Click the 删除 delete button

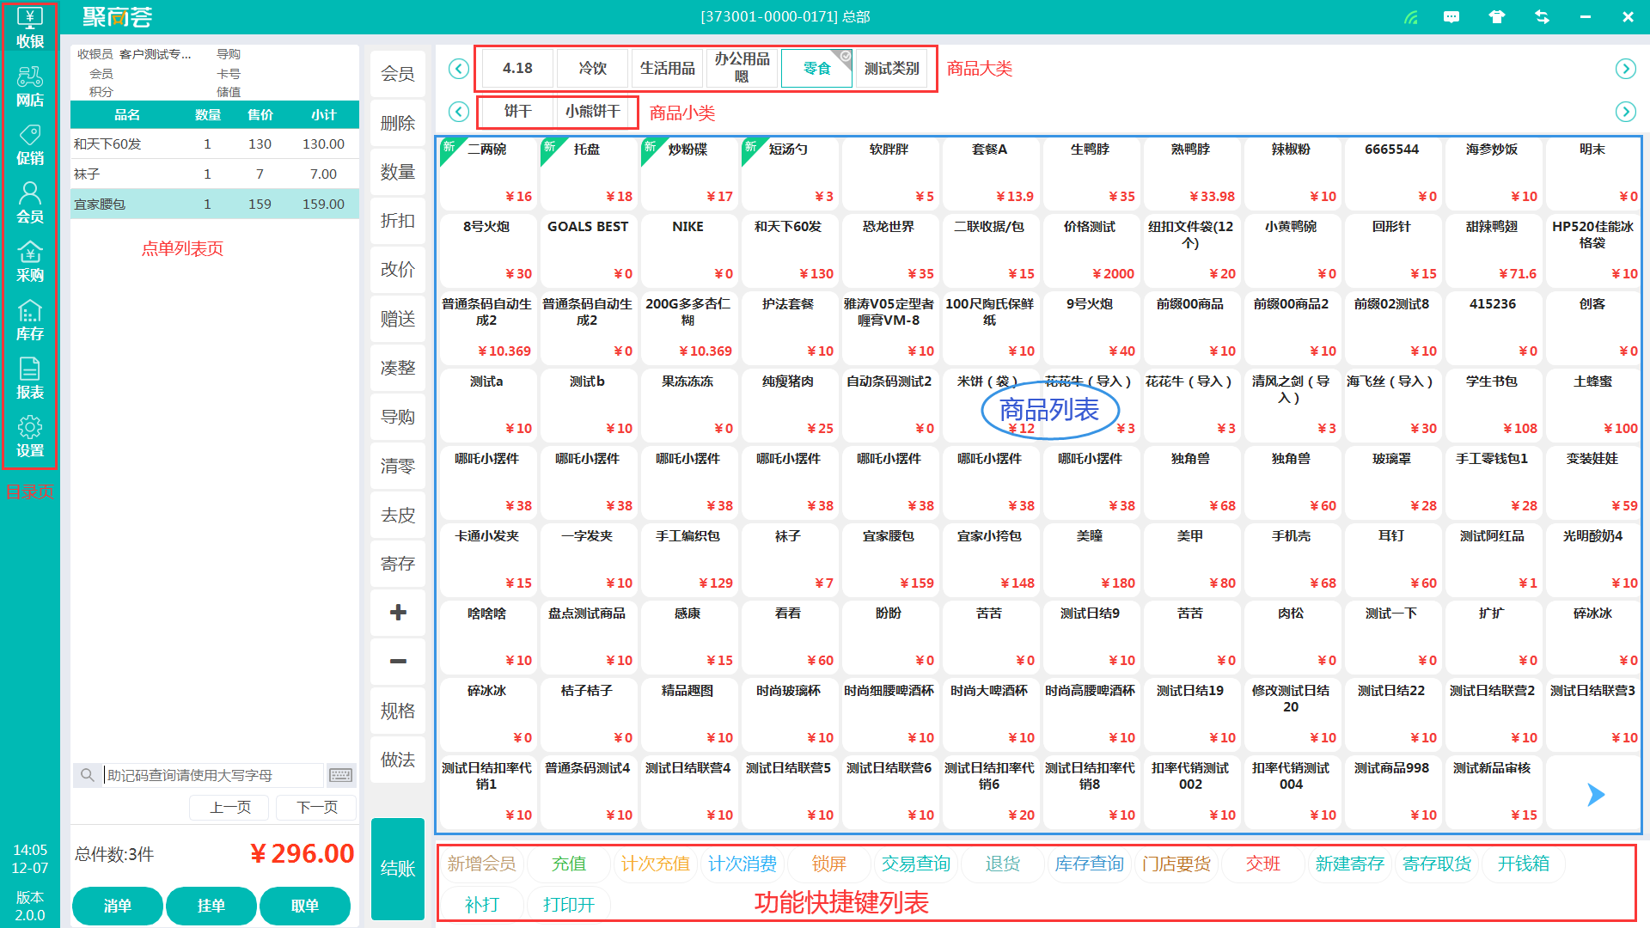[398, 123]
